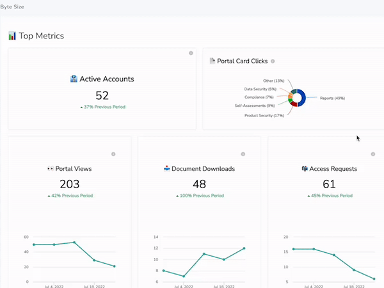Click the bar chart icon beside Top Metrics
This screenshot has width=384, height=288.
(x=12, y=36)
